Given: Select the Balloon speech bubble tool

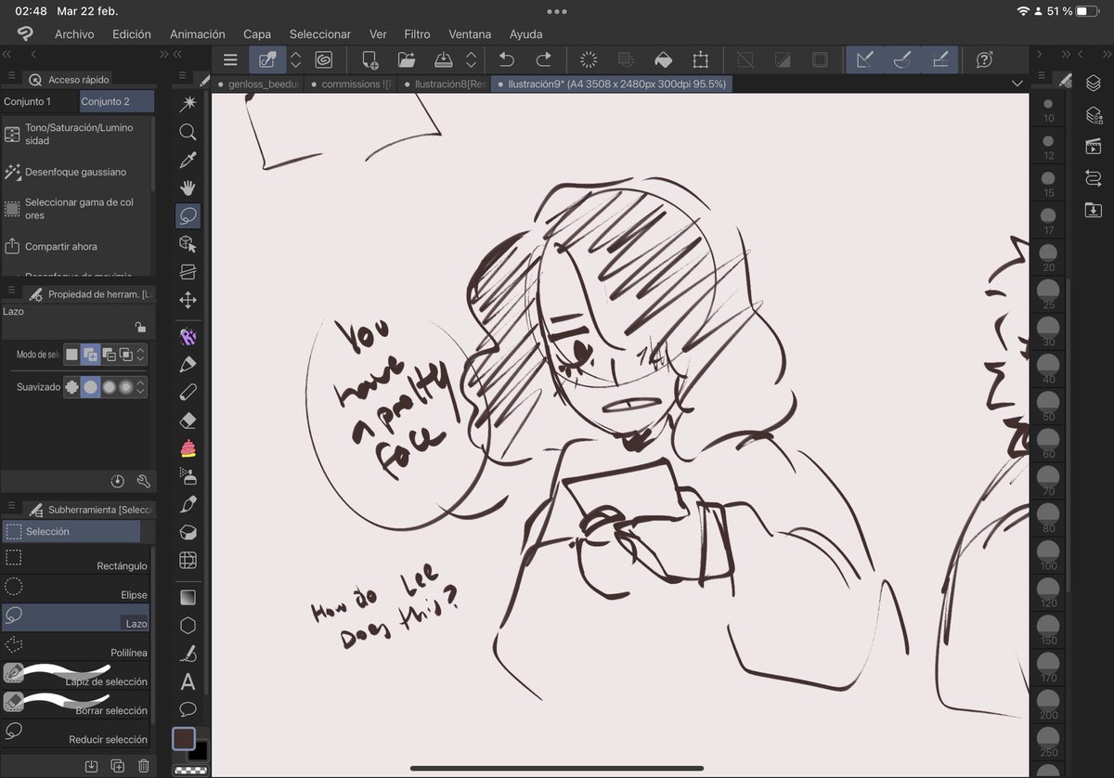Looking at the screenshot, I should pos(188,709).
